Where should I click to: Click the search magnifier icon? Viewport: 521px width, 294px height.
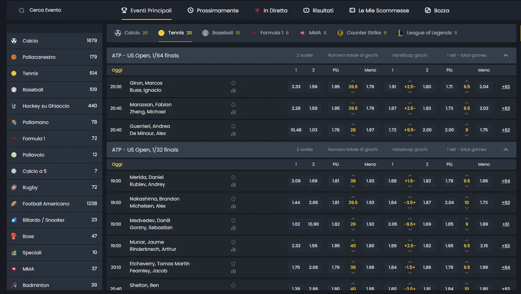[22, 10]
